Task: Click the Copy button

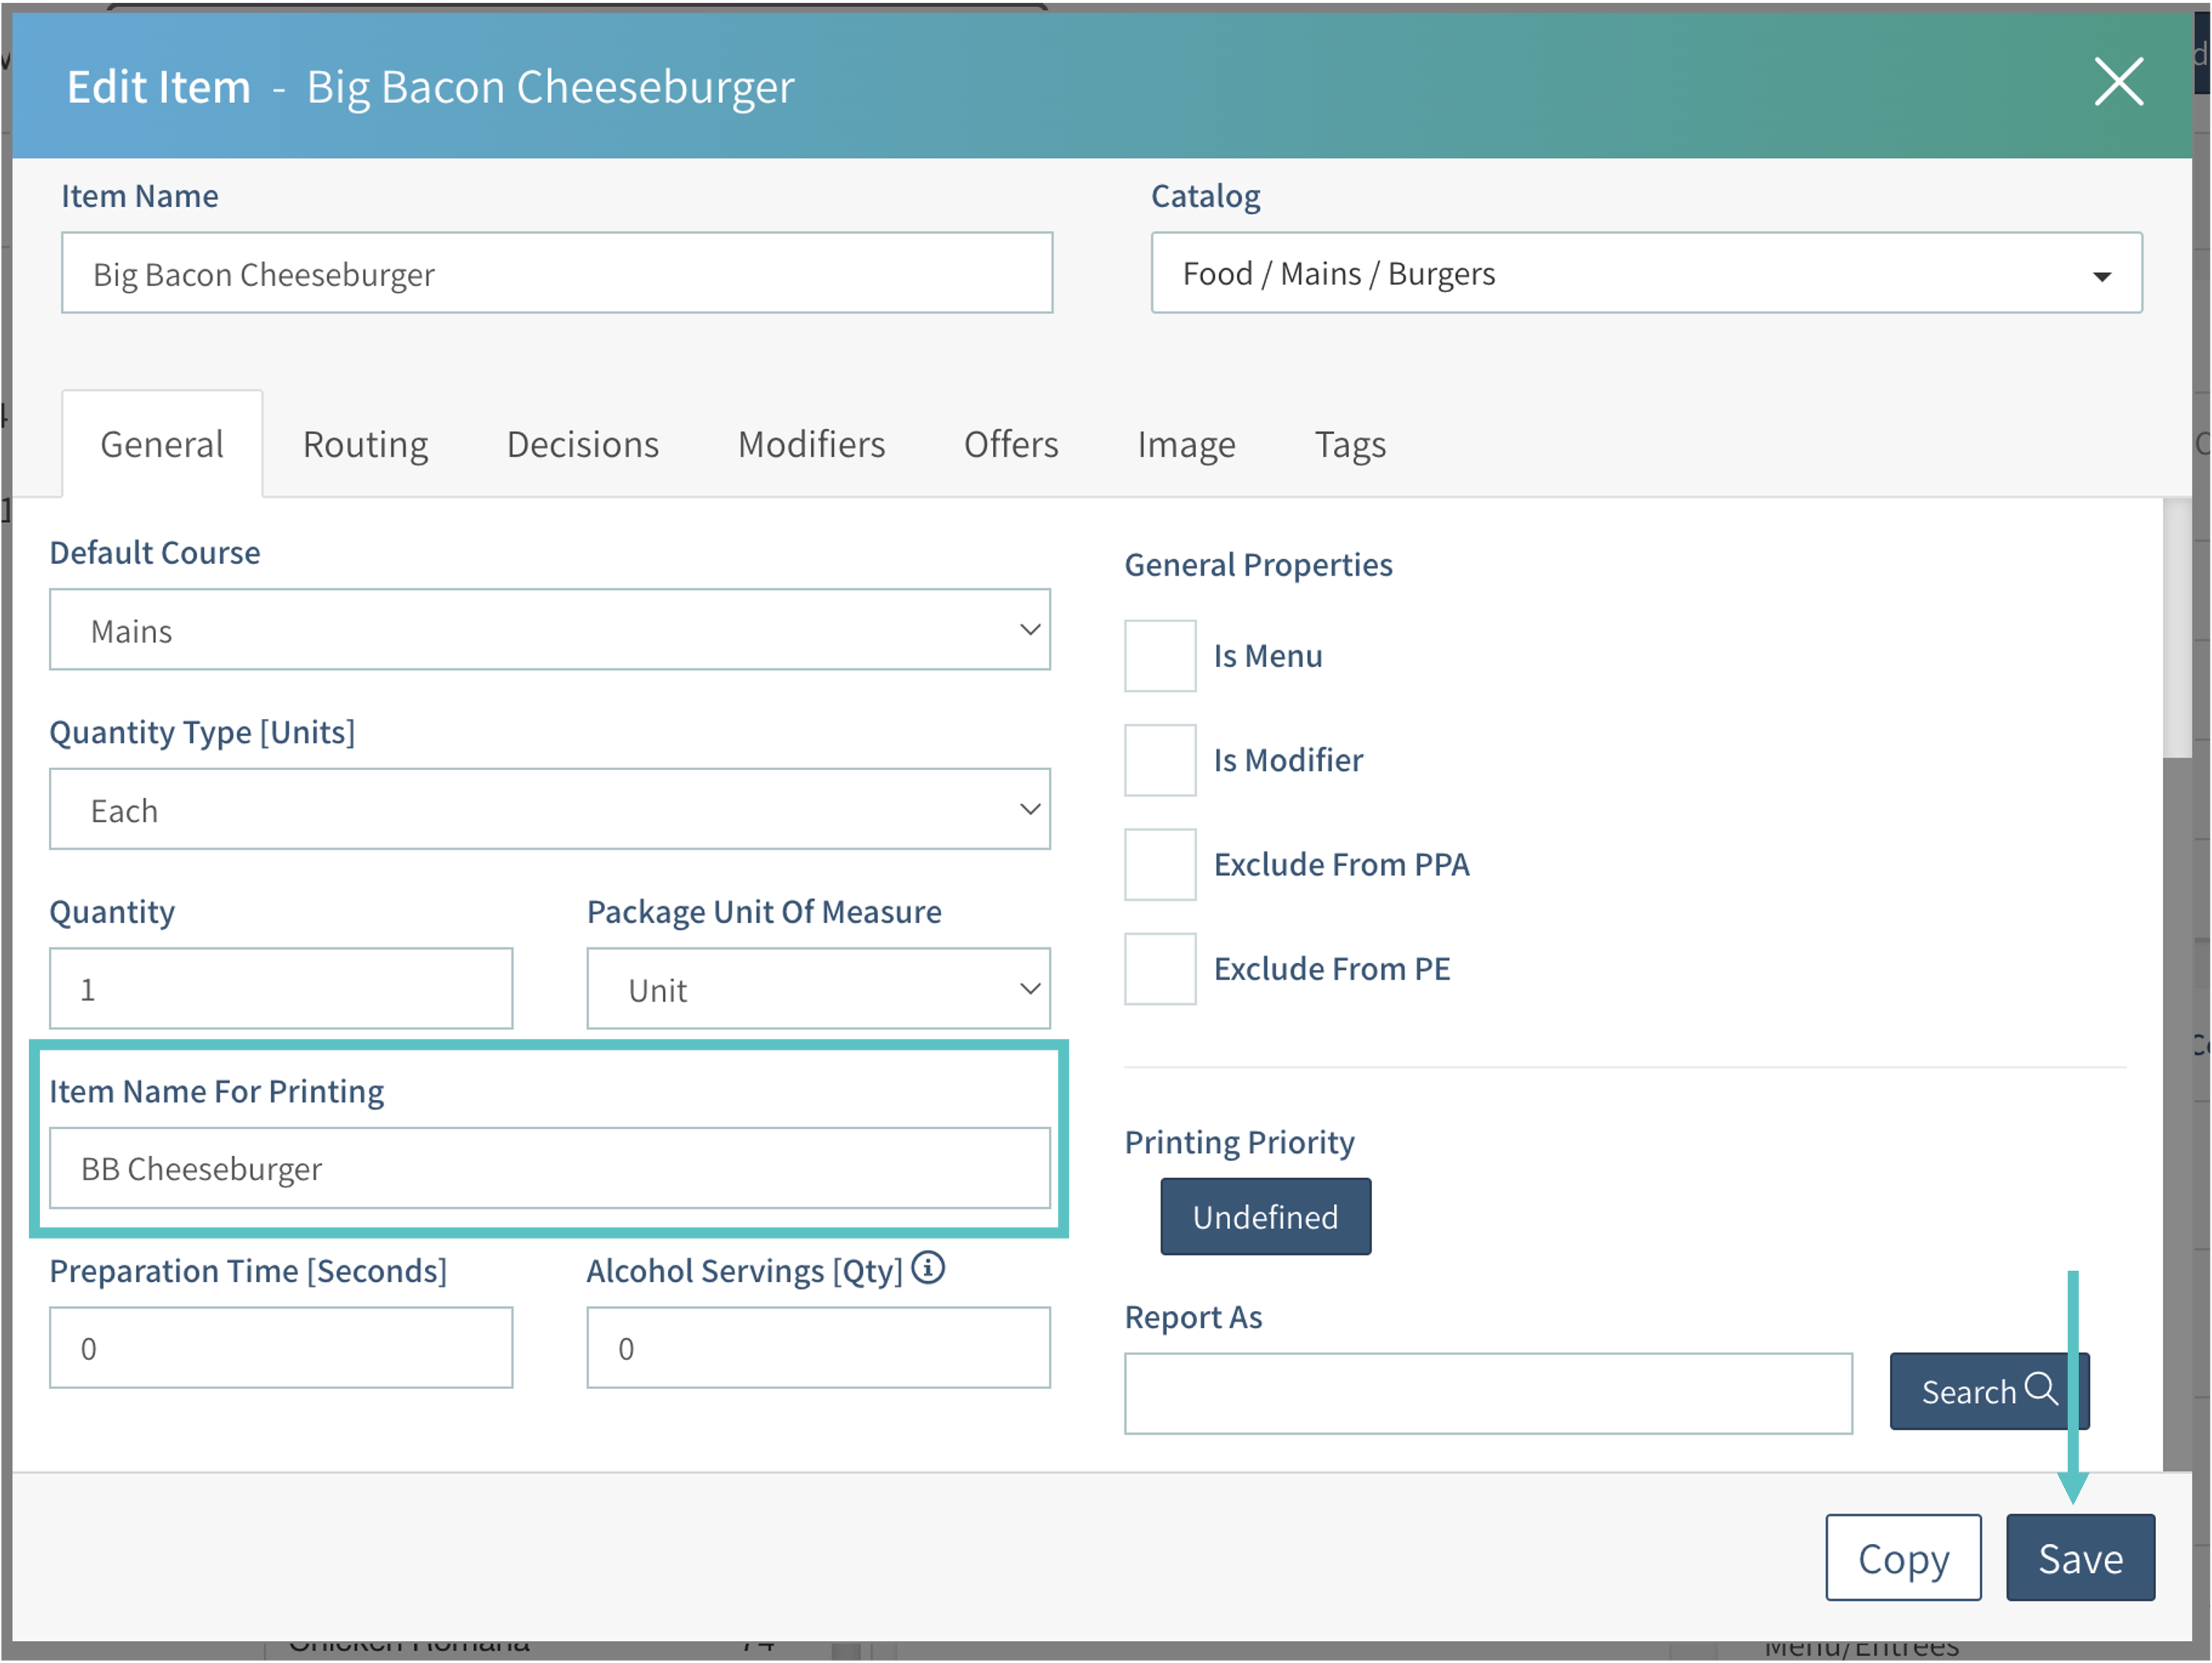Action: (1903, 1558)
